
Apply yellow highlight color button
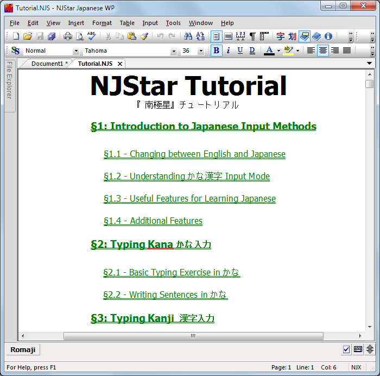point(288,51)
